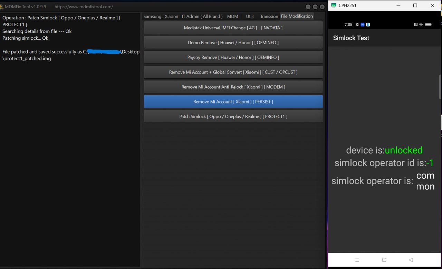The width and height of the screenshot is (442, 269).
Task: Click Remove Mi Account Anti-Relock MODEM button
Action: (x=233, y=87)
